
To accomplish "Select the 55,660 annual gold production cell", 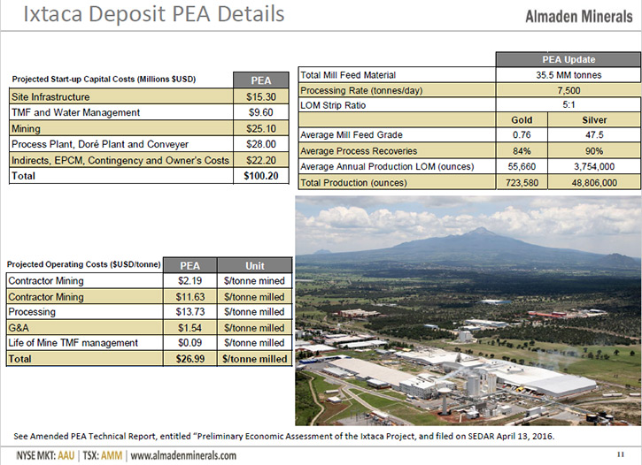I will (x=522, y=167).
